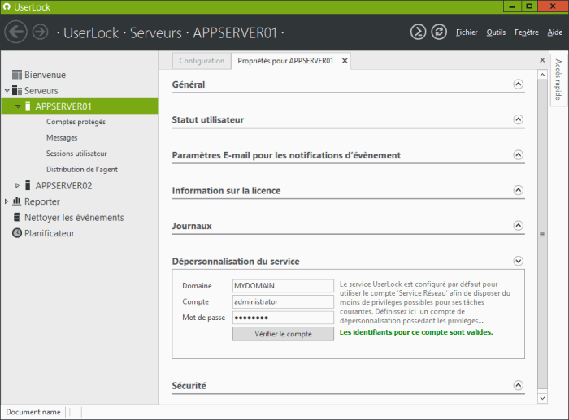
Task: Click the Document name status bar entry
Action: [x=33, y=412]
